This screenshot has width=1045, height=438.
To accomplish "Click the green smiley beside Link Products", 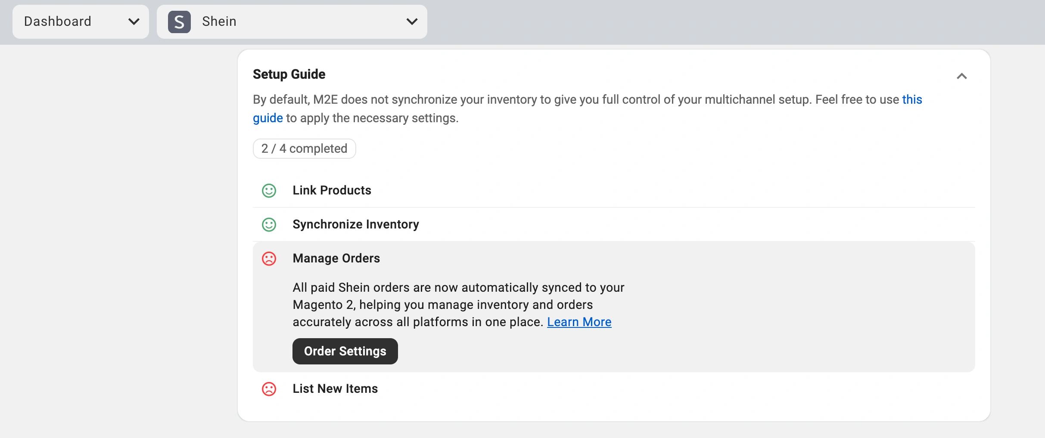I will click(x=269, y=191).
